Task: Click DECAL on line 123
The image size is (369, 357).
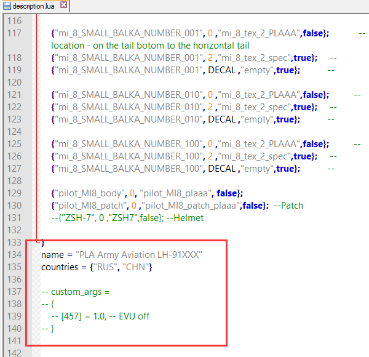Action: click(x=221, y=119)
